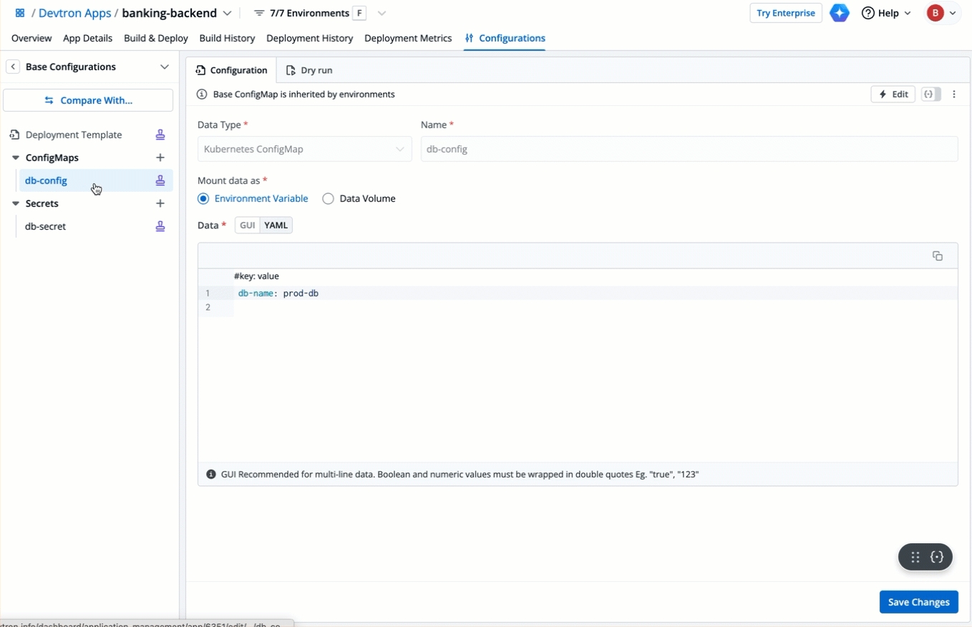Click the Devtron apps grid icon
Image resolution: width=972 pixels, height=627 pixels.
20,13
